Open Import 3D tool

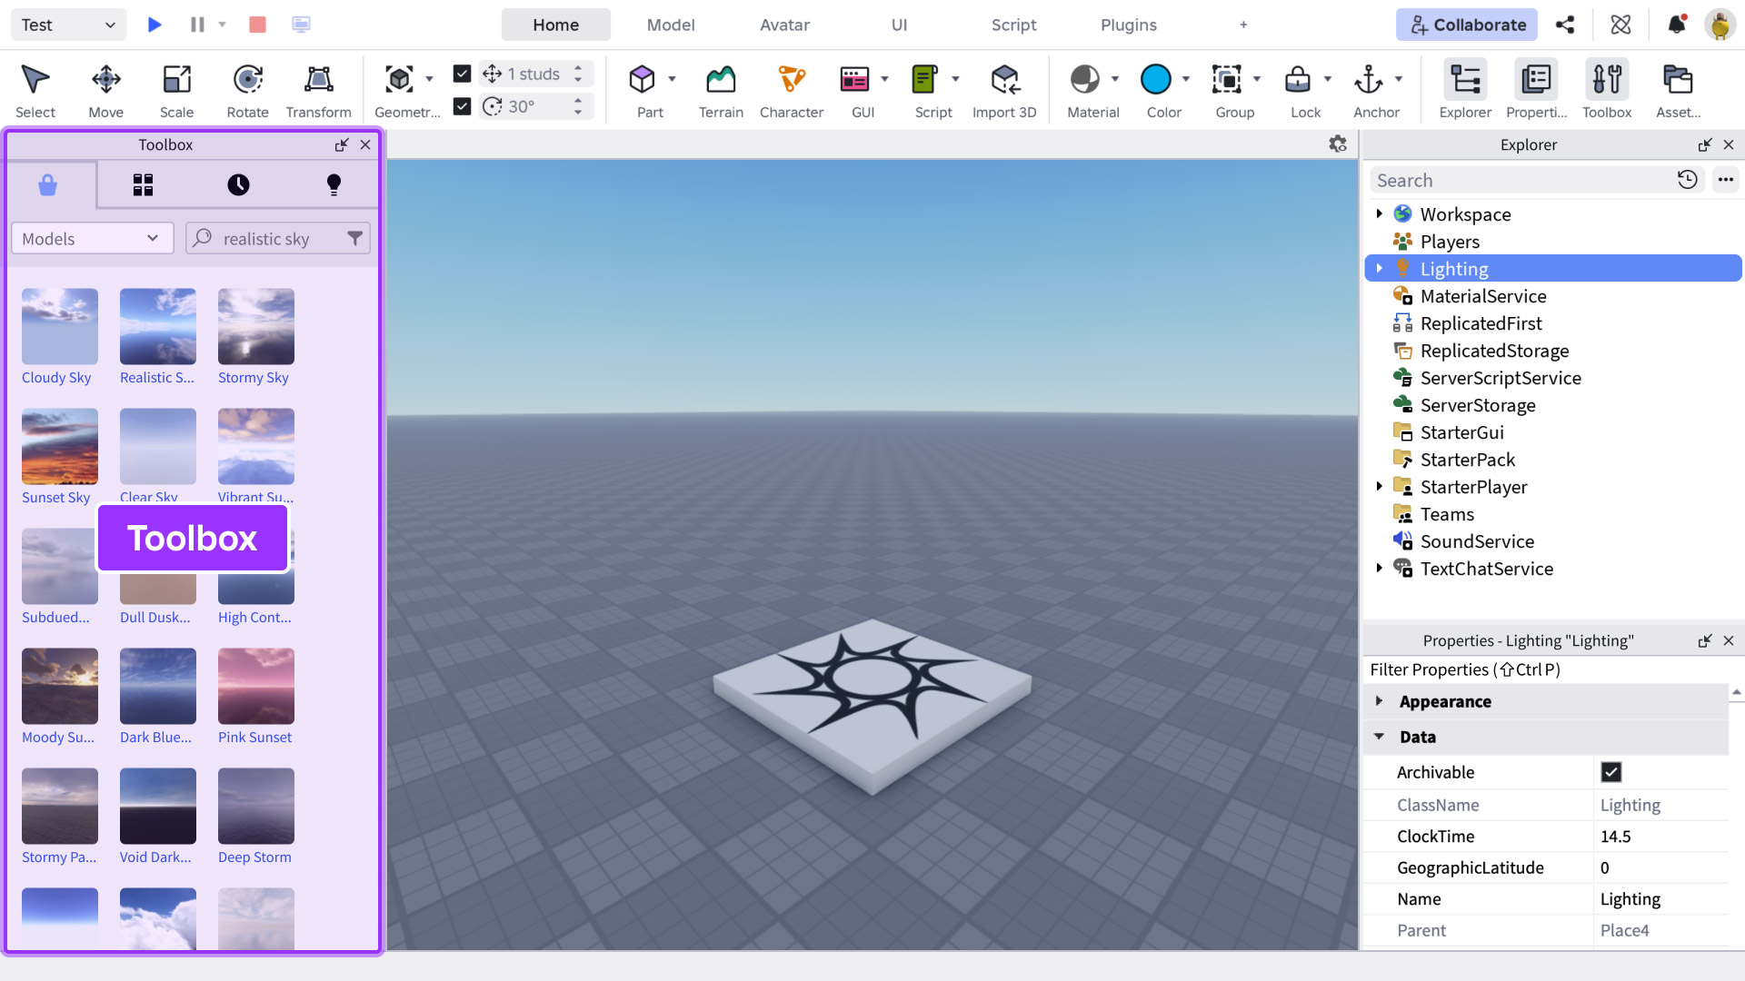1004,91
